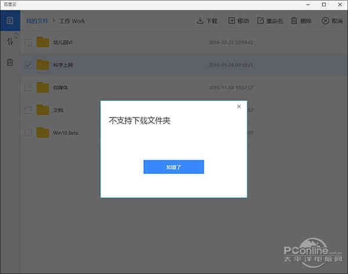Open the 幼儿园VI folder icon
348x274 pixels.
coord(42,42)
